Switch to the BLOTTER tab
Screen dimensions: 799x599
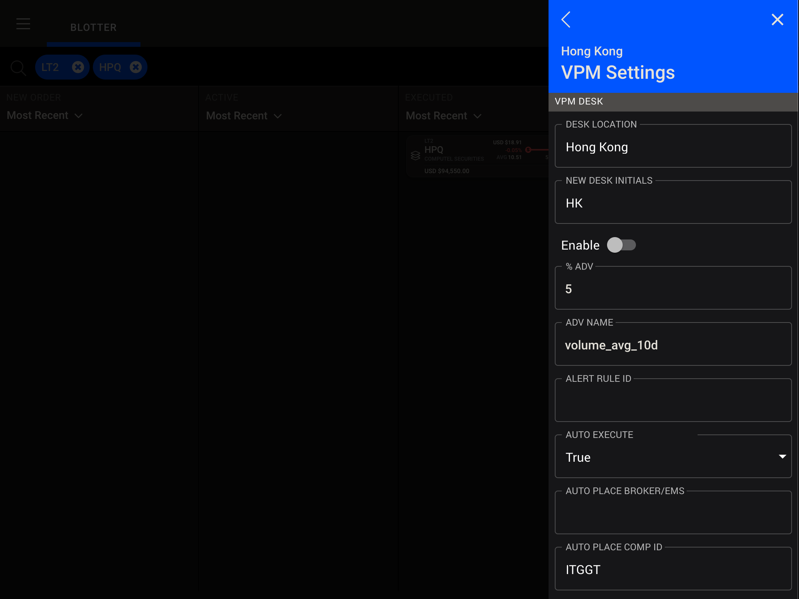pos(93,28)
